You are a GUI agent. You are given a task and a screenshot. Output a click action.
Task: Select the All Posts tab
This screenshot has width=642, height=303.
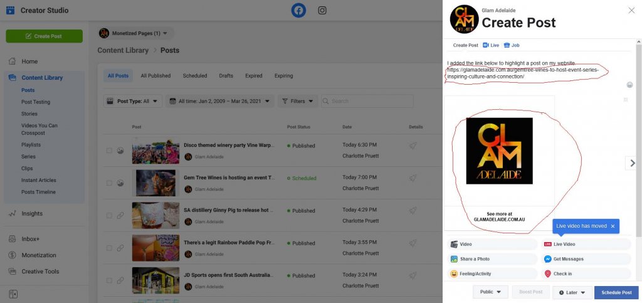(x=118, y=76)
